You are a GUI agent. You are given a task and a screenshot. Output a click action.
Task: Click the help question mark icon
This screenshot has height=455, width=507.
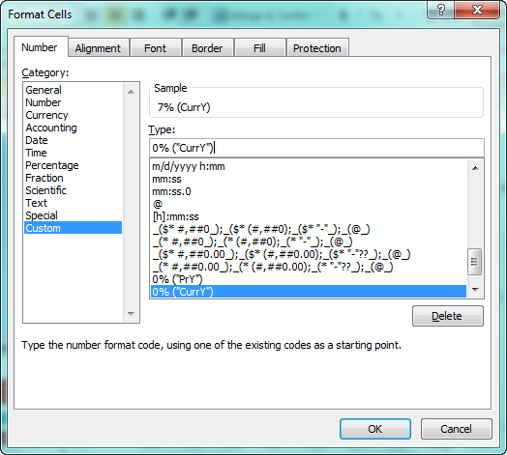tap(441, 10)
